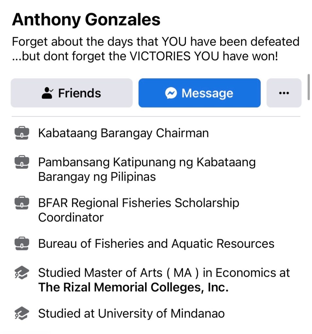312x334 pixels.
Task: Click briefcase icon beside Pambansang Katipunang
Action: [22, 162]
